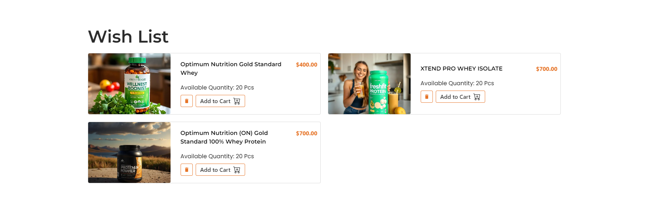Remove ON Gold Standard 100% Whey Protein item
The height and width of the screenshot is (223, 650).
[187, 170]
